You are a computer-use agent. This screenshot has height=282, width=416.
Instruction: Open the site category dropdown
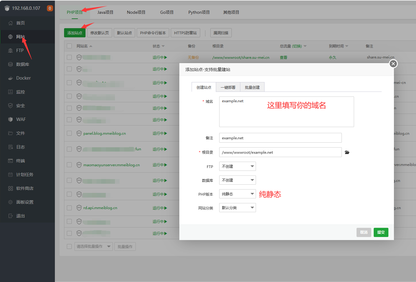coord(237,208)
